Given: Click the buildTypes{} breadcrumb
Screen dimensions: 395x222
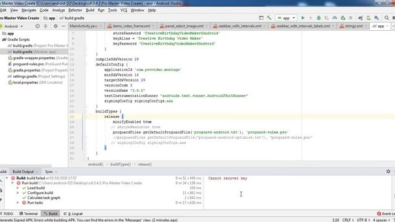Looking at the screenshot, I should pyautogui.click(x=120, y=165).
